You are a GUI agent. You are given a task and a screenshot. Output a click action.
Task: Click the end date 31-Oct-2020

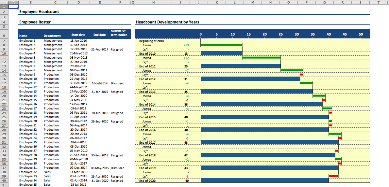(100, 180)
